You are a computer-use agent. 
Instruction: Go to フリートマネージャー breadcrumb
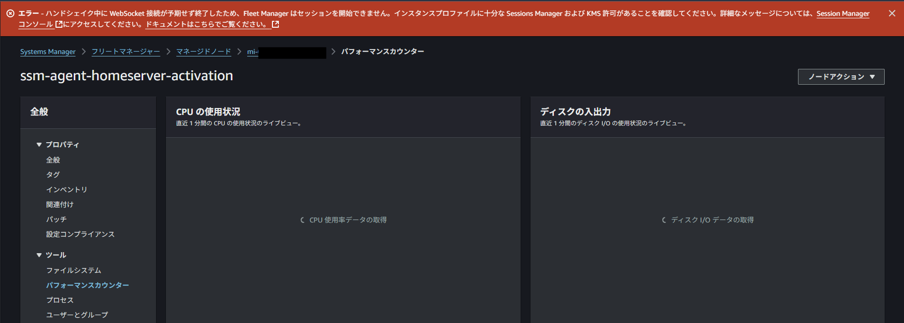pyautogui.click(x=126, y=52)
